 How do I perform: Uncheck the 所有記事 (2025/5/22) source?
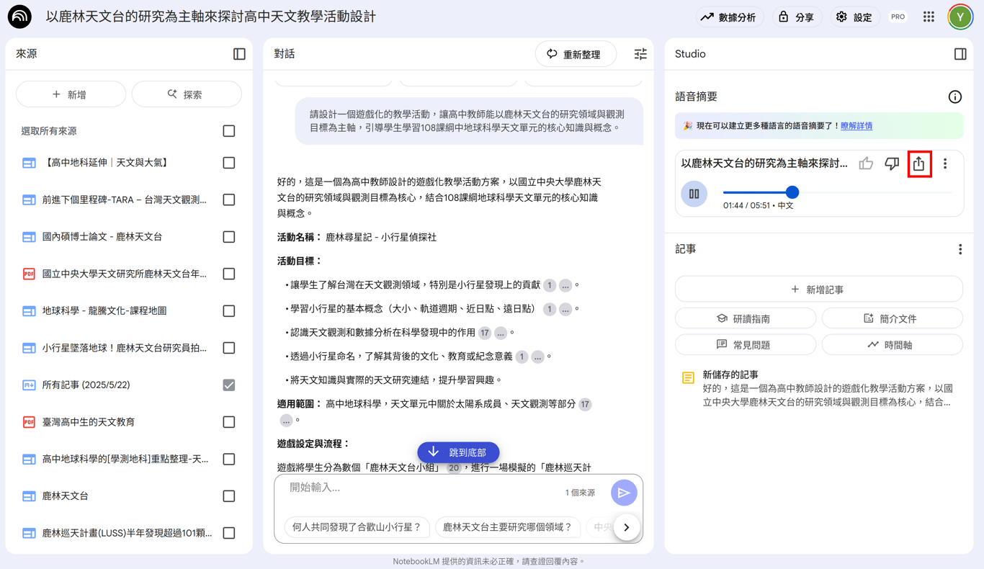(229, 385)
